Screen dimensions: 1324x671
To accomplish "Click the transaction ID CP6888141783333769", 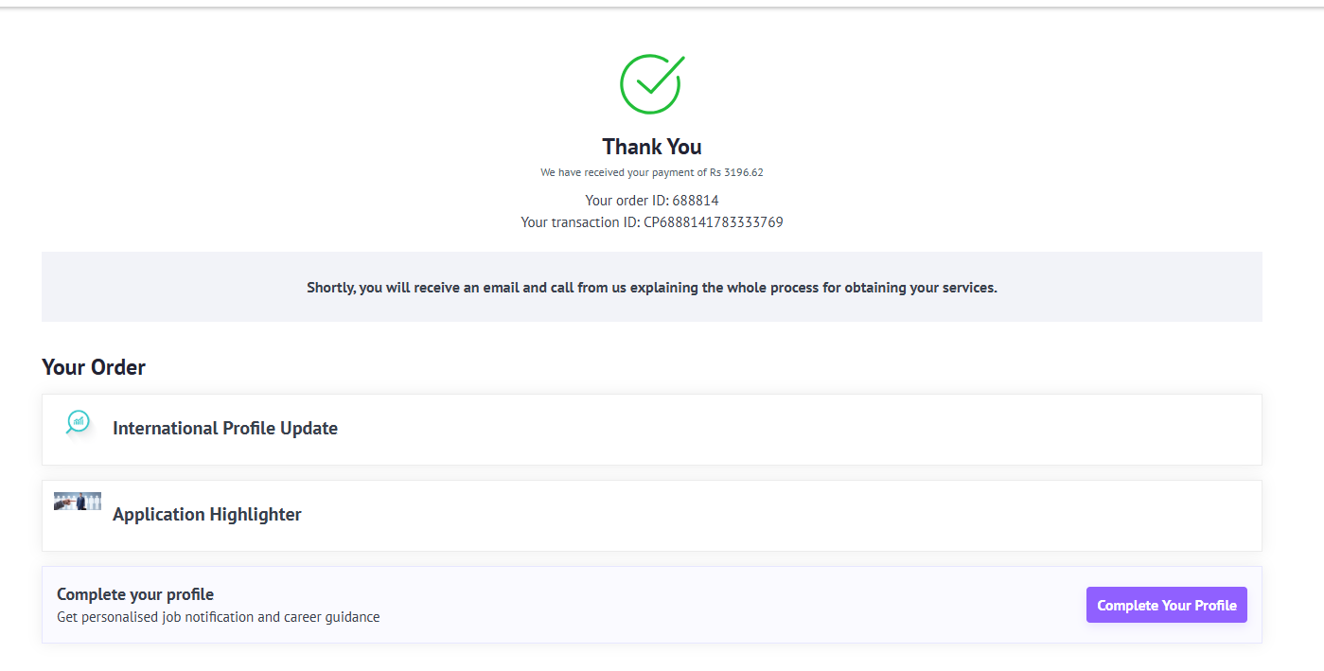I will [714, 222].
